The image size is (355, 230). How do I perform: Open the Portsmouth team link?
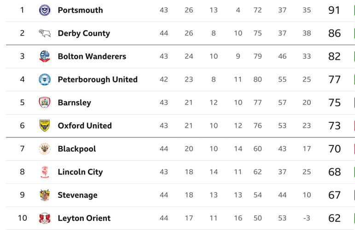(80, 10)
